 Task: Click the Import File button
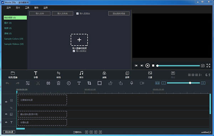point(40,13)
